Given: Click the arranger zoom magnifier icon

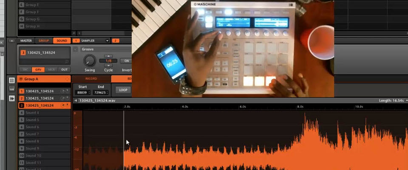Looking at the screenshot, I should (x=74, y=33).
